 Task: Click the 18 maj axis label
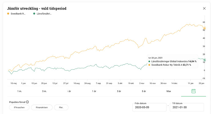(x=13, y=83)
